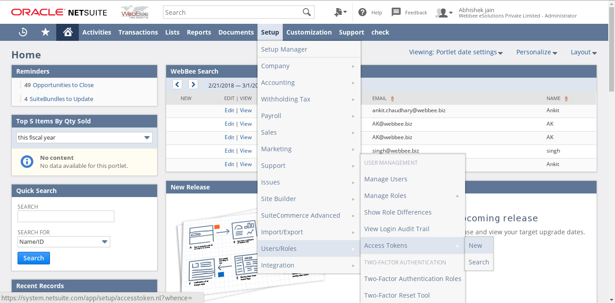Open the Documents menu

(236, 32)
